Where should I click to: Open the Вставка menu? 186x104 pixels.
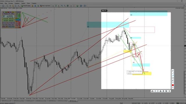point(11,3)
